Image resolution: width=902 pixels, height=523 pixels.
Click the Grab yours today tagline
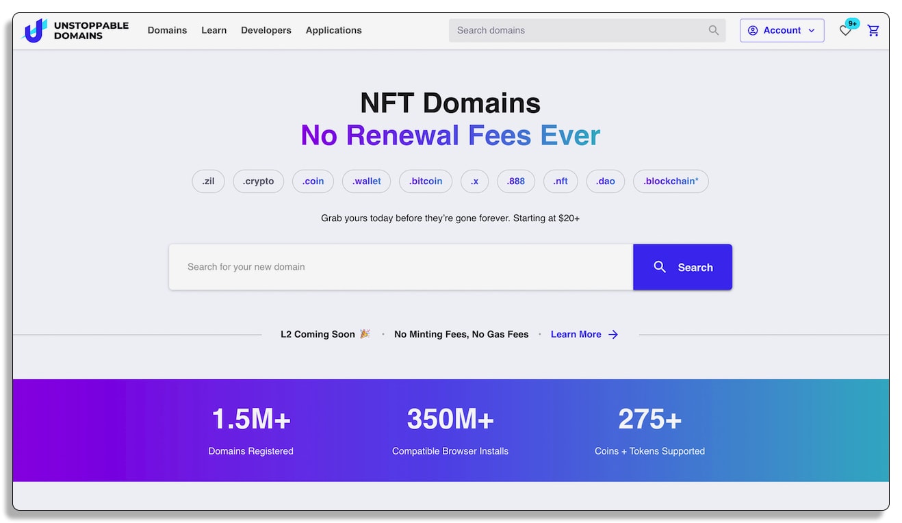[x=450, y=218]
